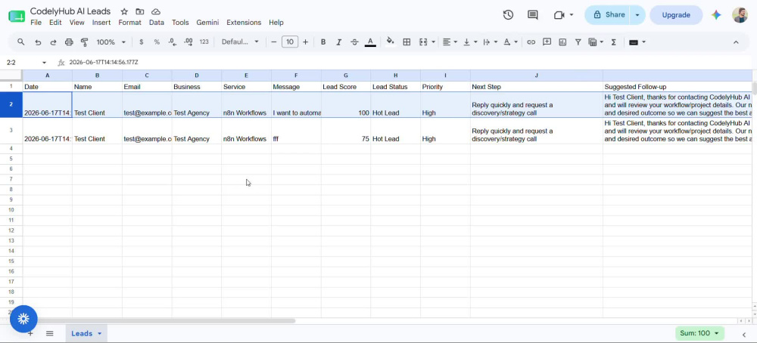Viewport: 757px width, 343px height.
Task: Print the spreadsheet
Action: pos(69,42)
